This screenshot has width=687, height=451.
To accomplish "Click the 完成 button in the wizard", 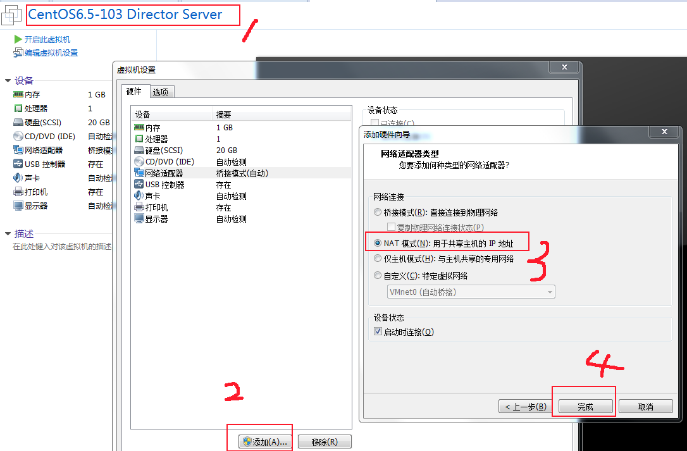I will (x=583, y=406).
